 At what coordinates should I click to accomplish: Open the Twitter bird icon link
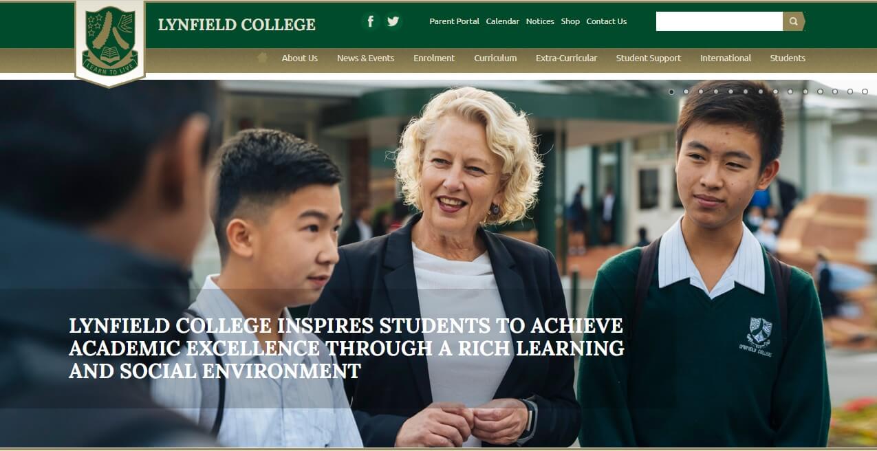(x=393, y=21)
